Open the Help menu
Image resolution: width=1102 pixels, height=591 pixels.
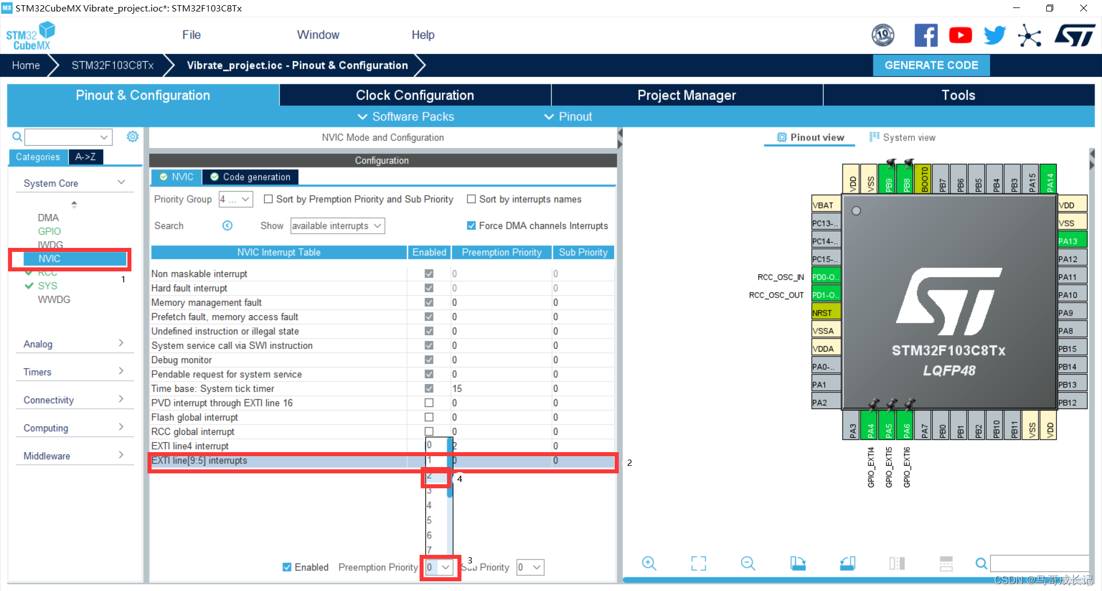(423, 35)
